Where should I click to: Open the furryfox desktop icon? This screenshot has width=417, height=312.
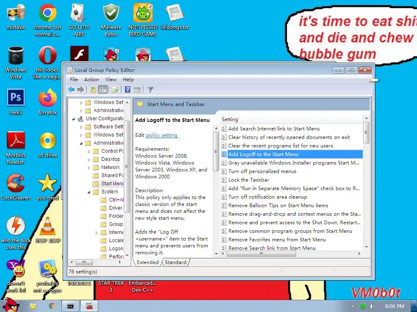(47, 102)
